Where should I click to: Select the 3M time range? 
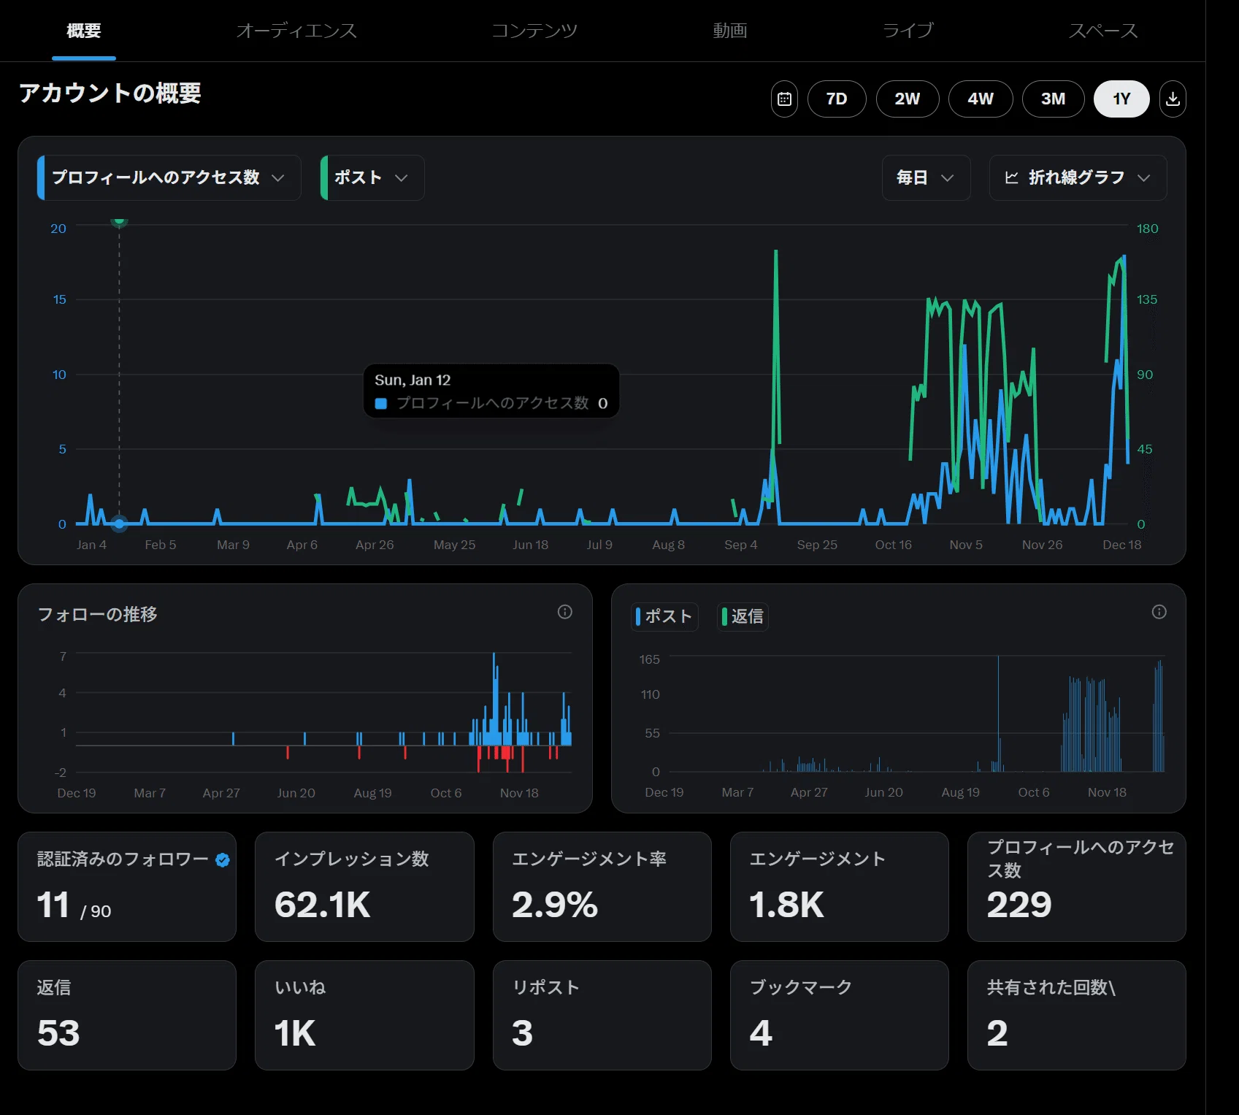(1053, 99)
